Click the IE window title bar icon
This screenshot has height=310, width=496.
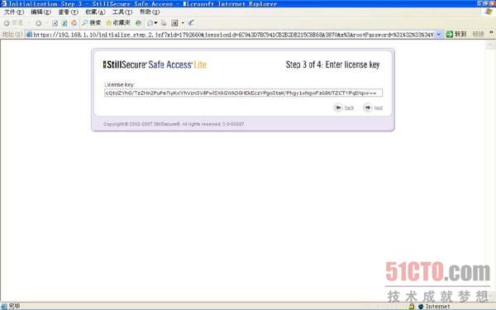(3, 4)
